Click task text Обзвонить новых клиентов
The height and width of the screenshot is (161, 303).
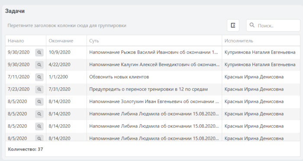pyautogui.click(x=119, y=77)
